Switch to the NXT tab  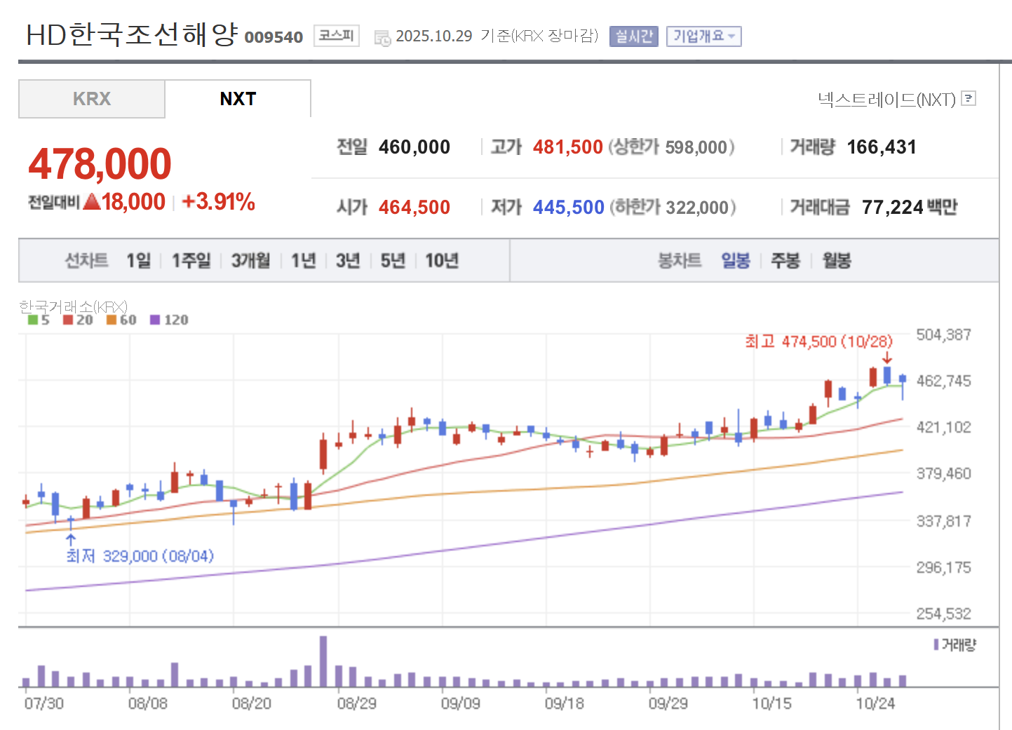coord(238,99)
